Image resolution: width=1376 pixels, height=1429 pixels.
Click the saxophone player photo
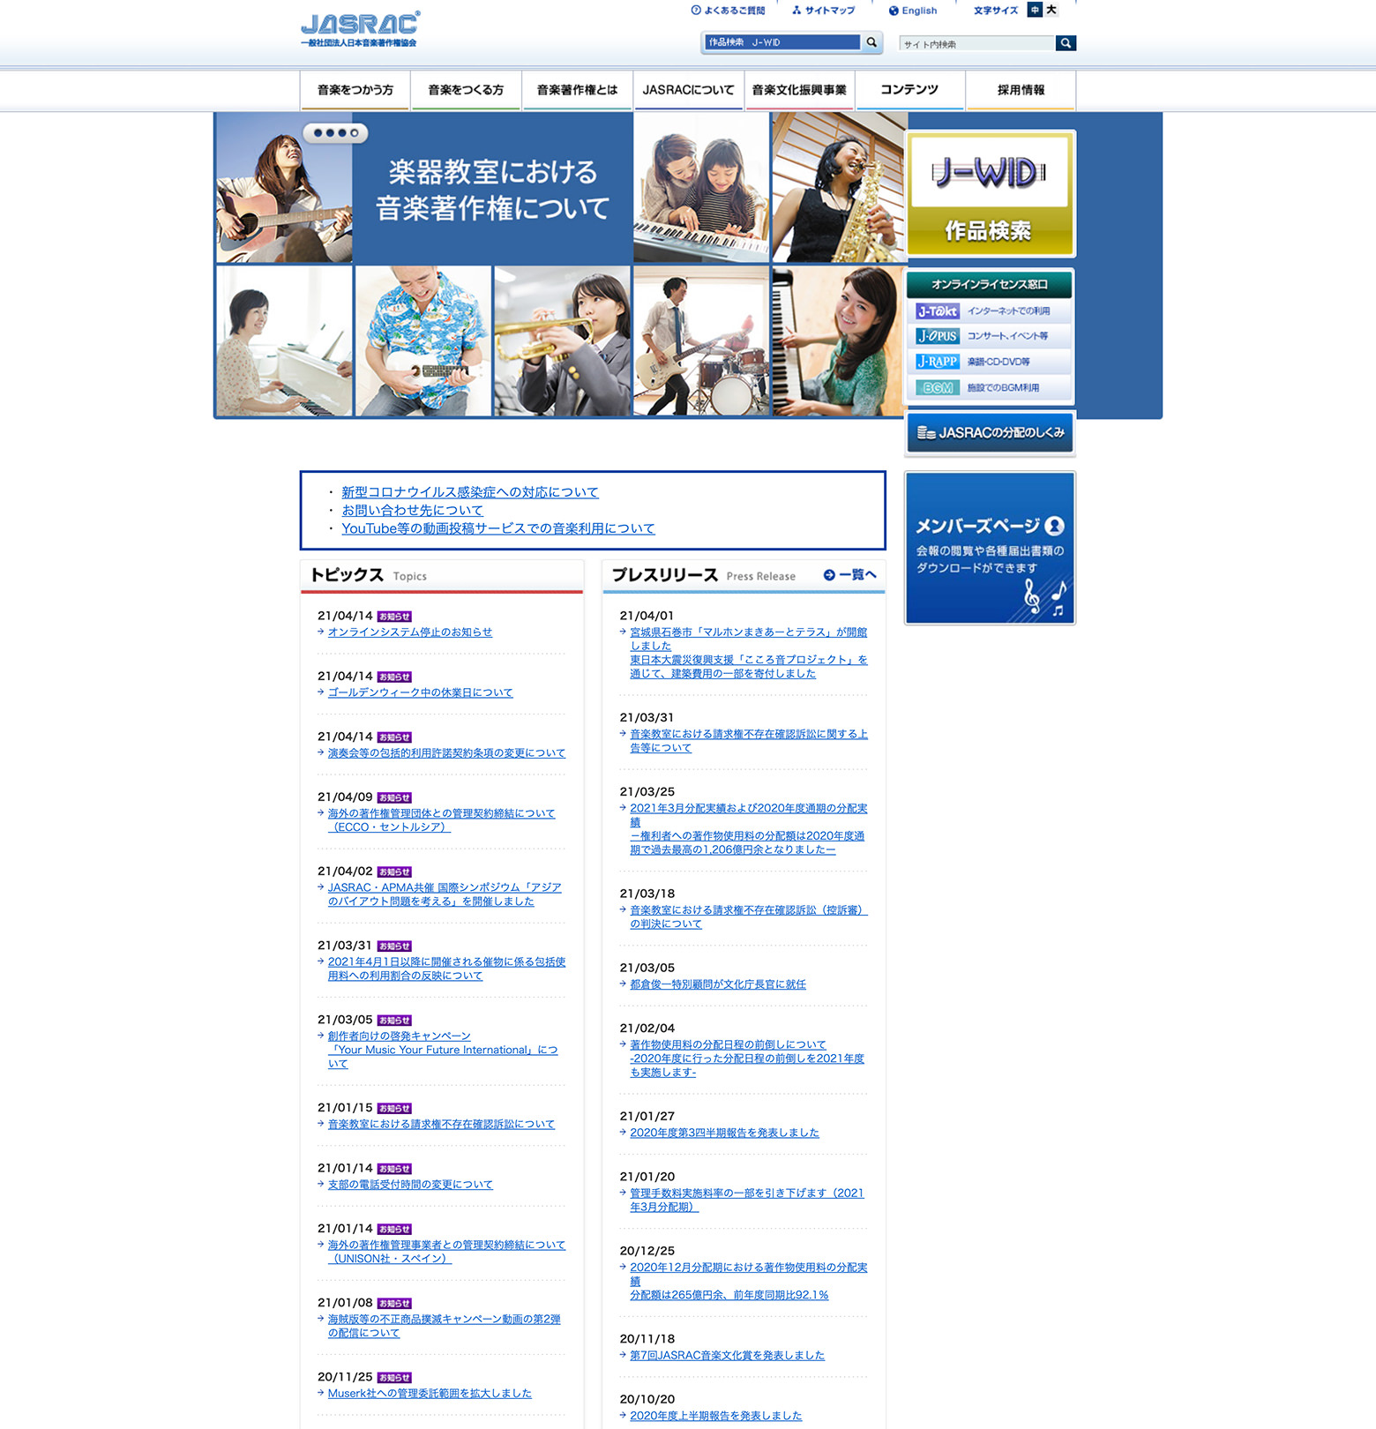point(839,188)
